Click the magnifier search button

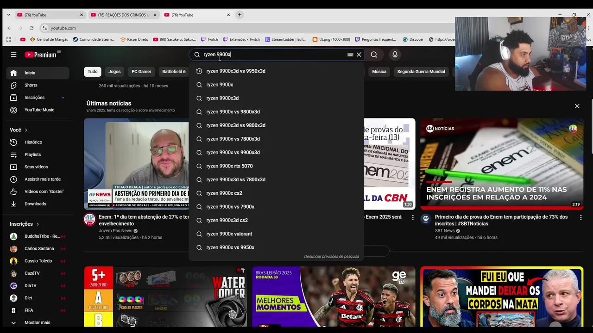point(374,55)
